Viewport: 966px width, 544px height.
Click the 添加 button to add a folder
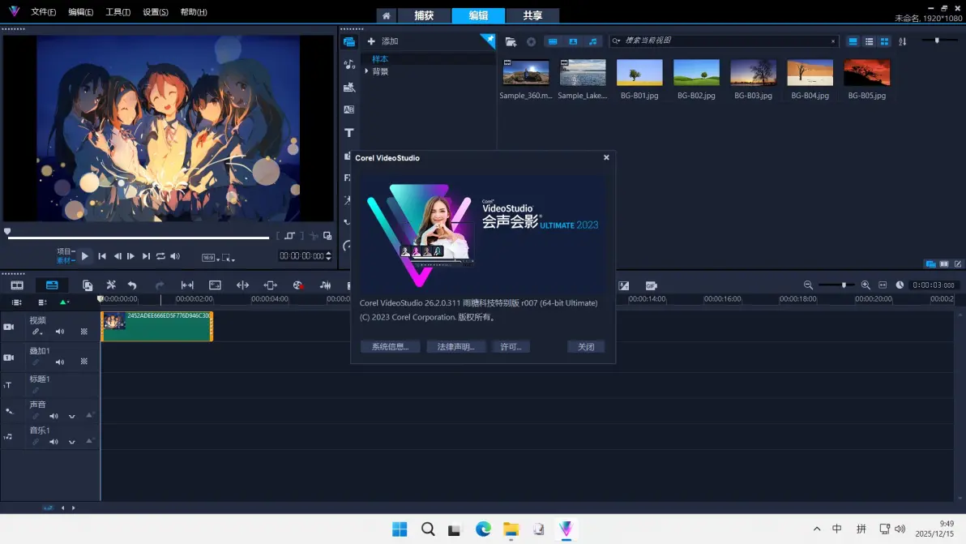[383, 41]
